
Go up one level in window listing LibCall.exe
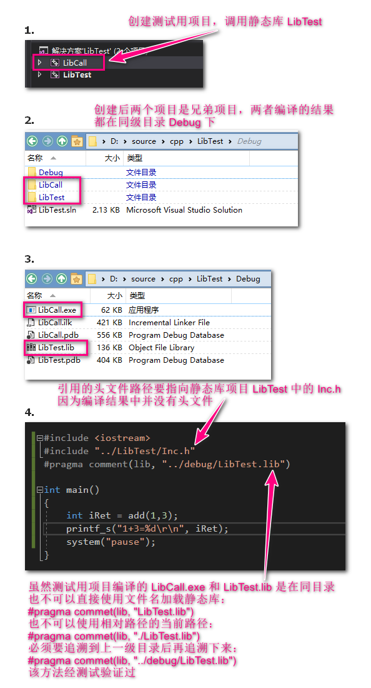(x=62, y=278)
